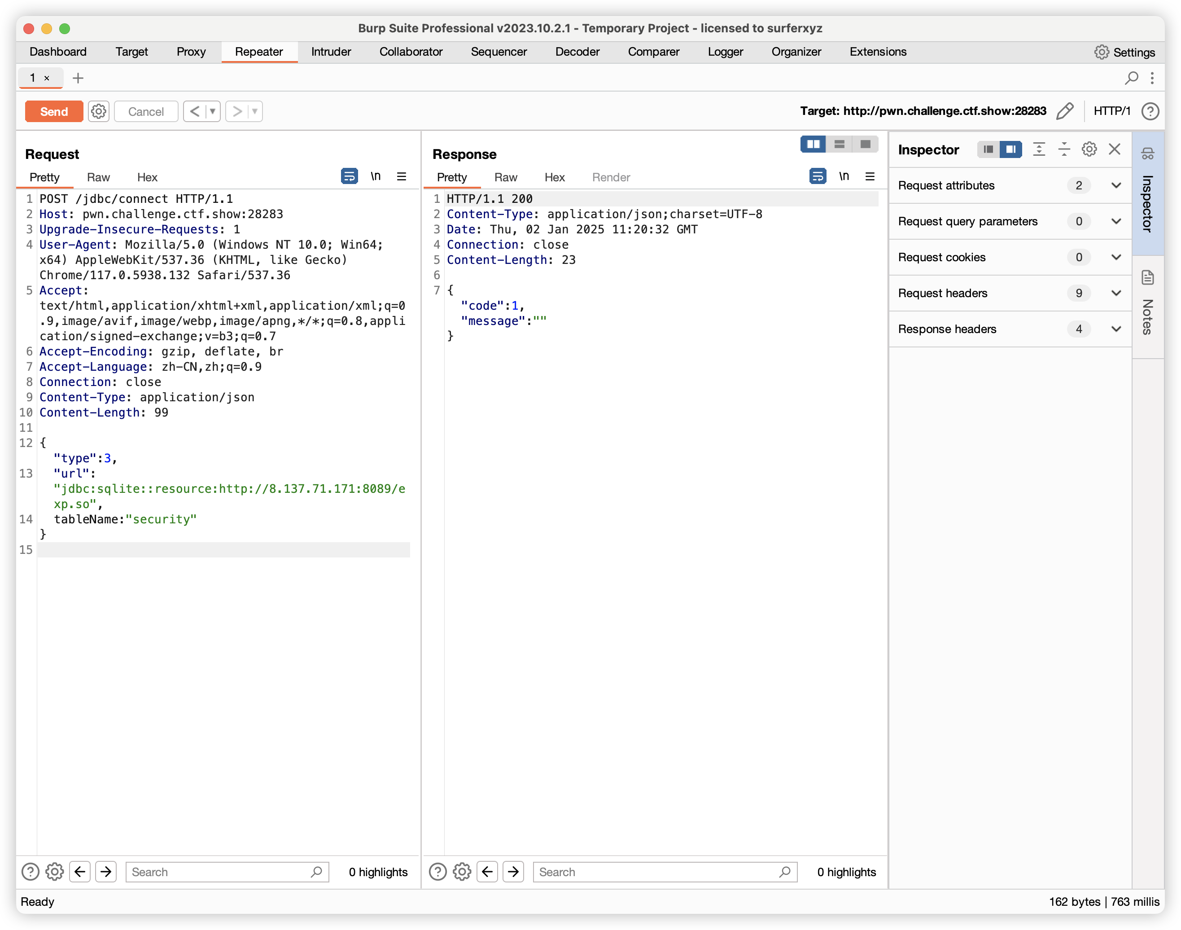Switch request view to Hex
Screen dimensions: 1181x930
[147, 177]
